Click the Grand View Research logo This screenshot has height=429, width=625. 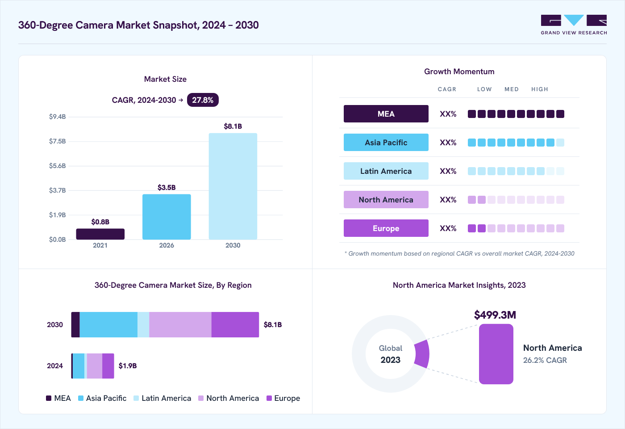(574, 25)
